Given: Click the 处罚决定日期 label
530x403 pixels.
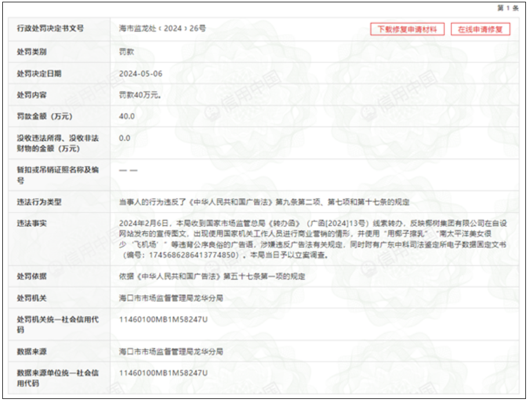Looking at the screenshot, I should coord(39,74).
